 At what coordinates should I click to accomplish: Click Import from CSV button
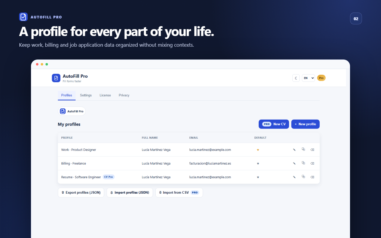[x=179, y=192]
